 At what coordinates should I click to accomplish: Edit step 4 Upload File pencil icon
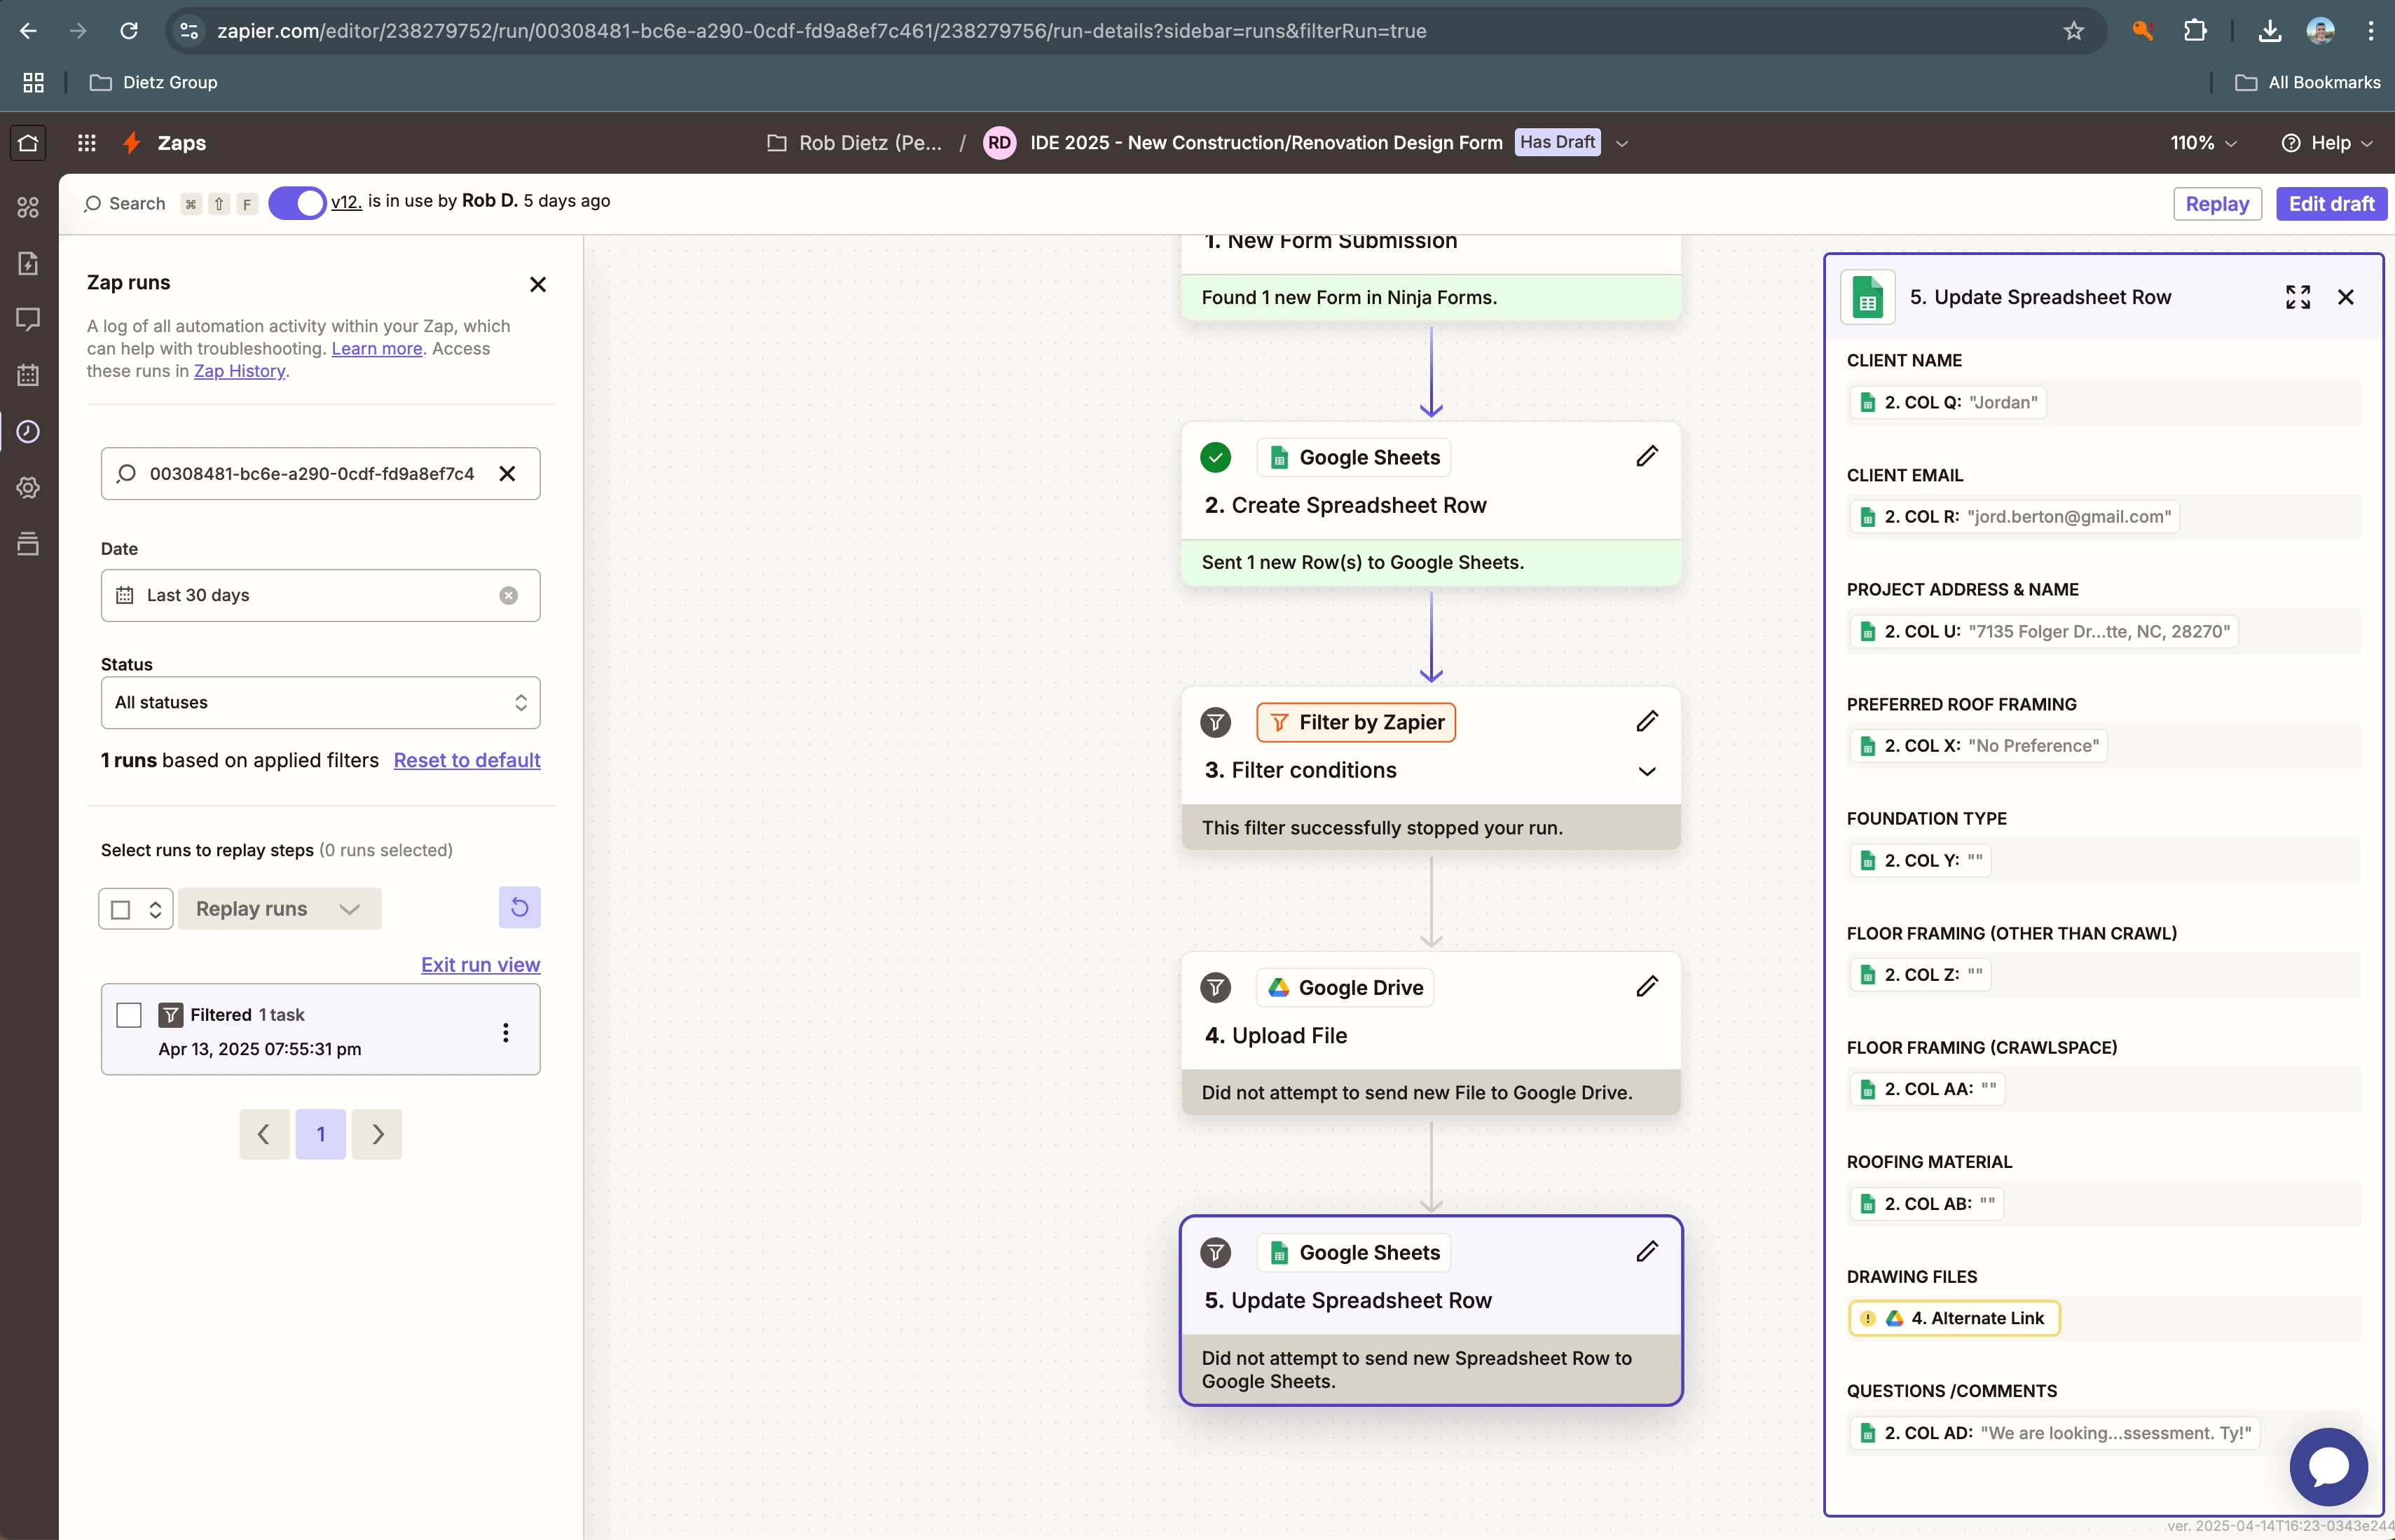1647,987
